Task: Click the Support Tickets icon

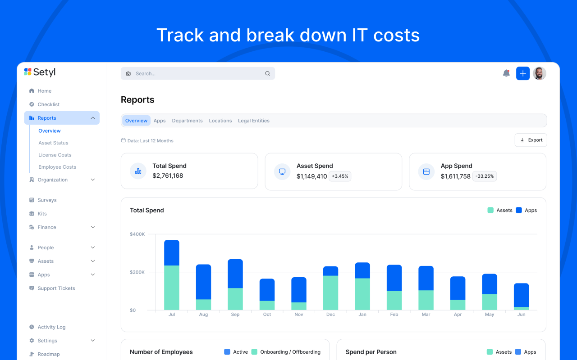Action: point(32,288)
